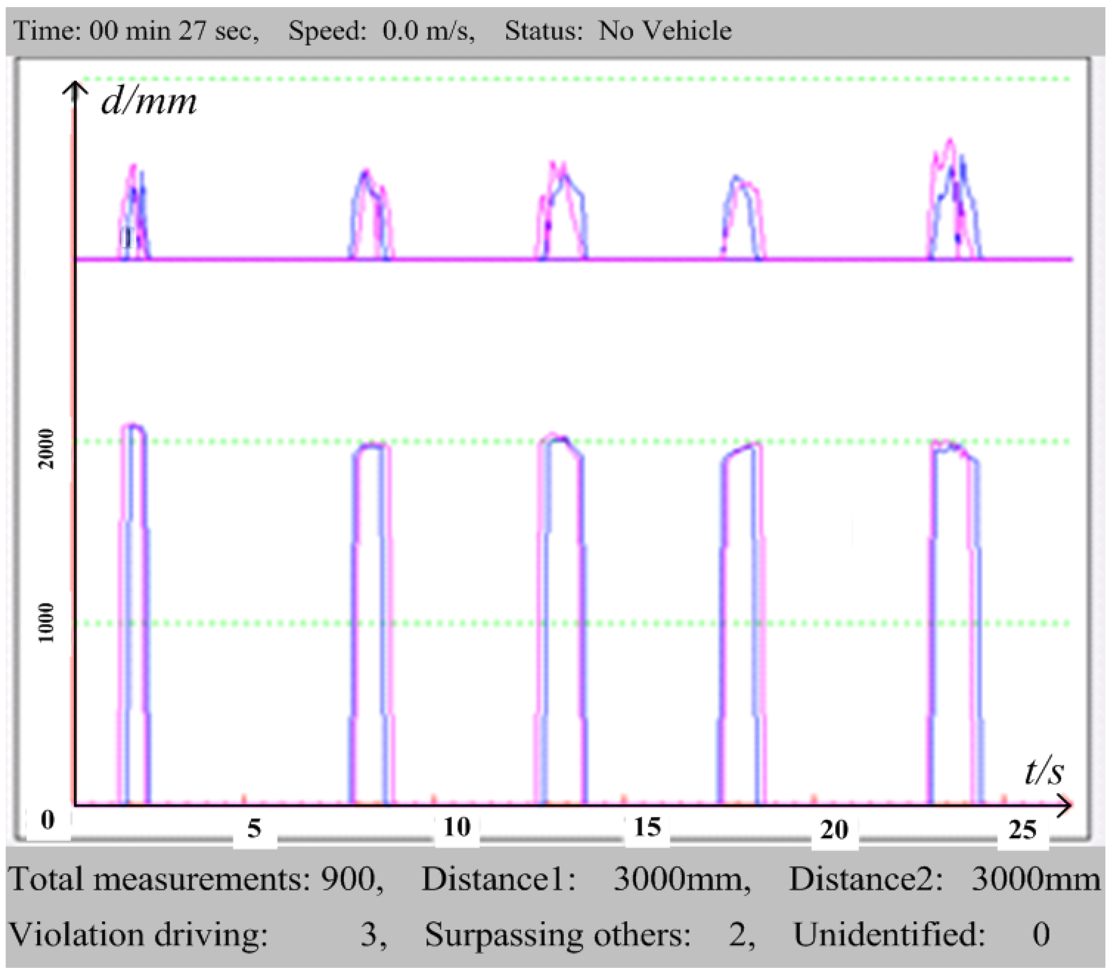Click the origin 0 axis label
1113x974 pixels.
(x=48, y=820)
